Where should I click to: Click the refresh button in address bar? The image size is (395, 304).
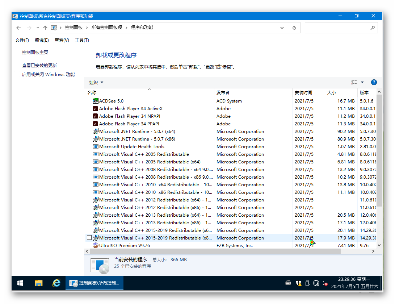[294, 28]
